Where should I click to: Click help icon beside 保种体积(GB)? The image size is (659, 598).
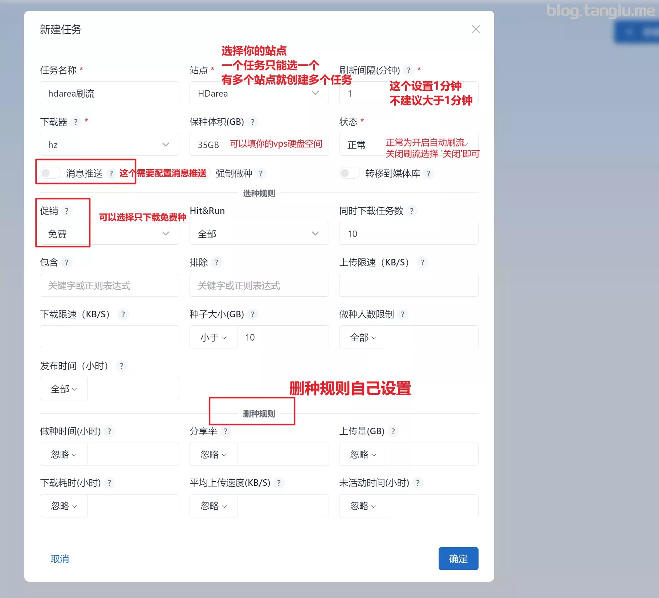tap(253, 122)
